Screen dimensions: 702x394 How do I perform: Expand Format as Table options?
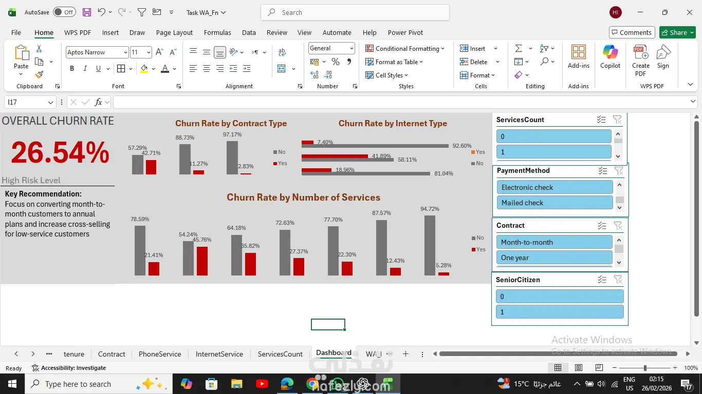[394, 62]
